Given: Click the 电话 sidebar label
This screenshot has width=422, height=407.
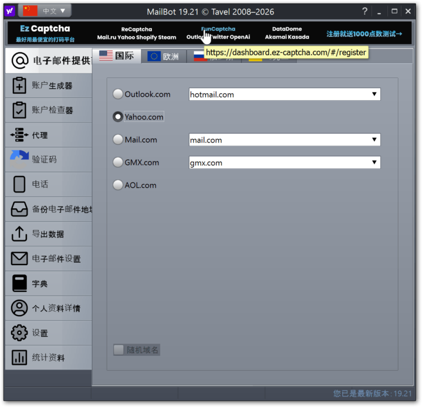Looking at the screenshot, I should [x=40, y=184].
